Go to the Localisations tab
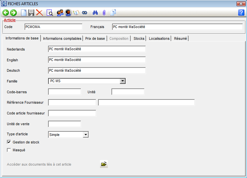 159,38
